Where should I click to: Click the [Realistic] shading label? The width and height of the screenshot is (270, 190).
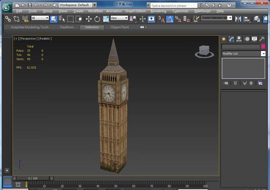(45, 39)
